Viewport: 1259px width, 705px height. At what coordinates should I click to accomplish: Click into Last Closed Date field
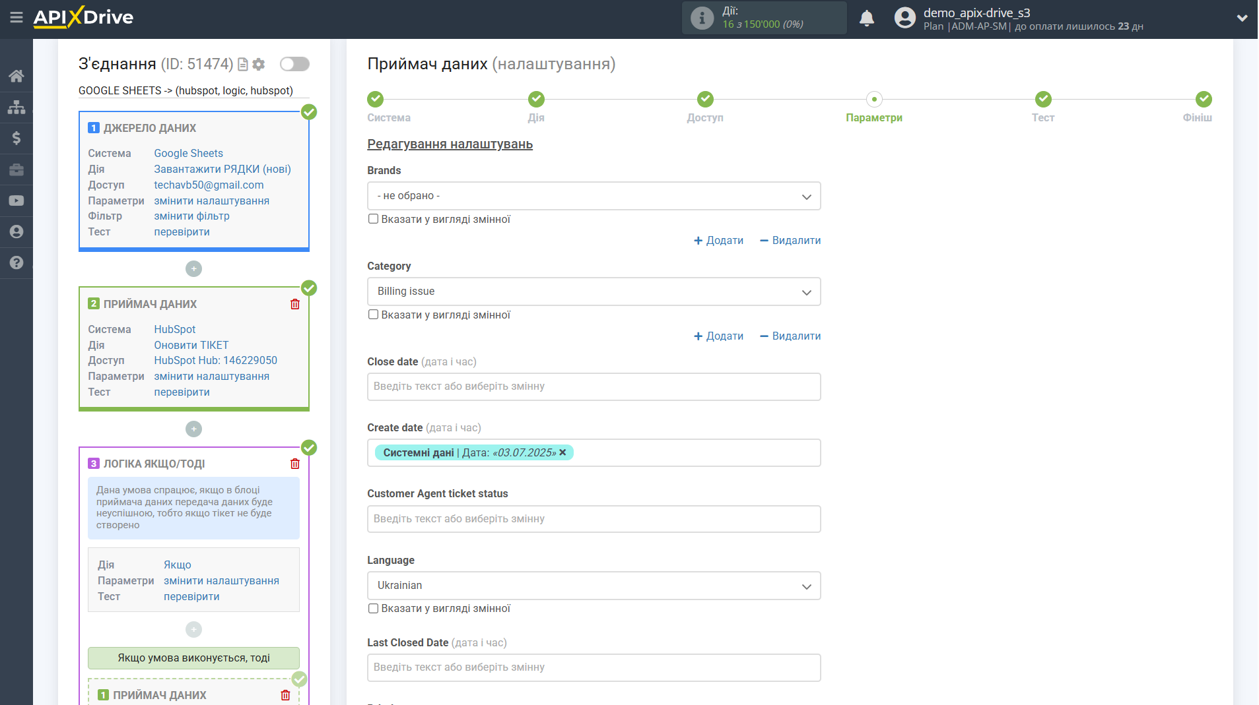[594, 667]
